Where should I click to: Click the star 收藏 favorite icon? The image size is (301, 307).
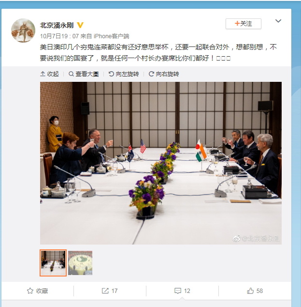[30, 291]
